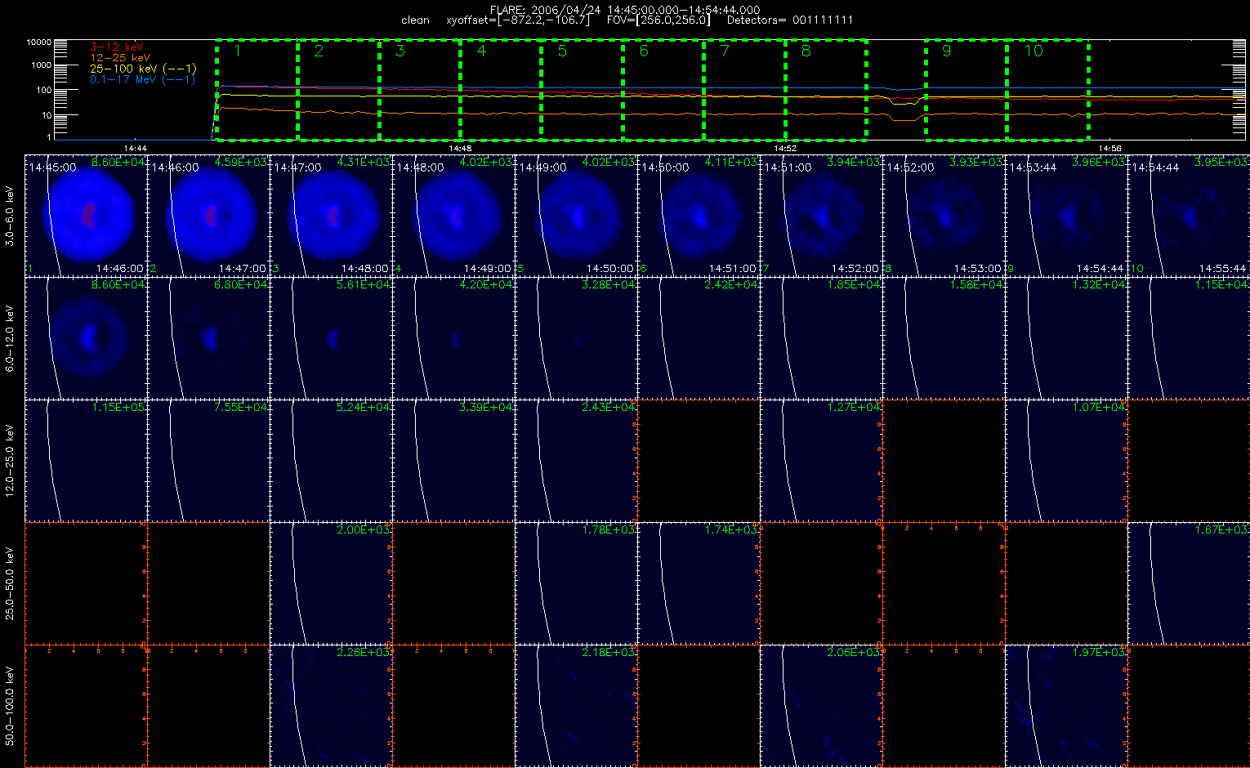Select time interval box 3 in light curve
The image size is (1250, 768).
[x=420, y=89]
